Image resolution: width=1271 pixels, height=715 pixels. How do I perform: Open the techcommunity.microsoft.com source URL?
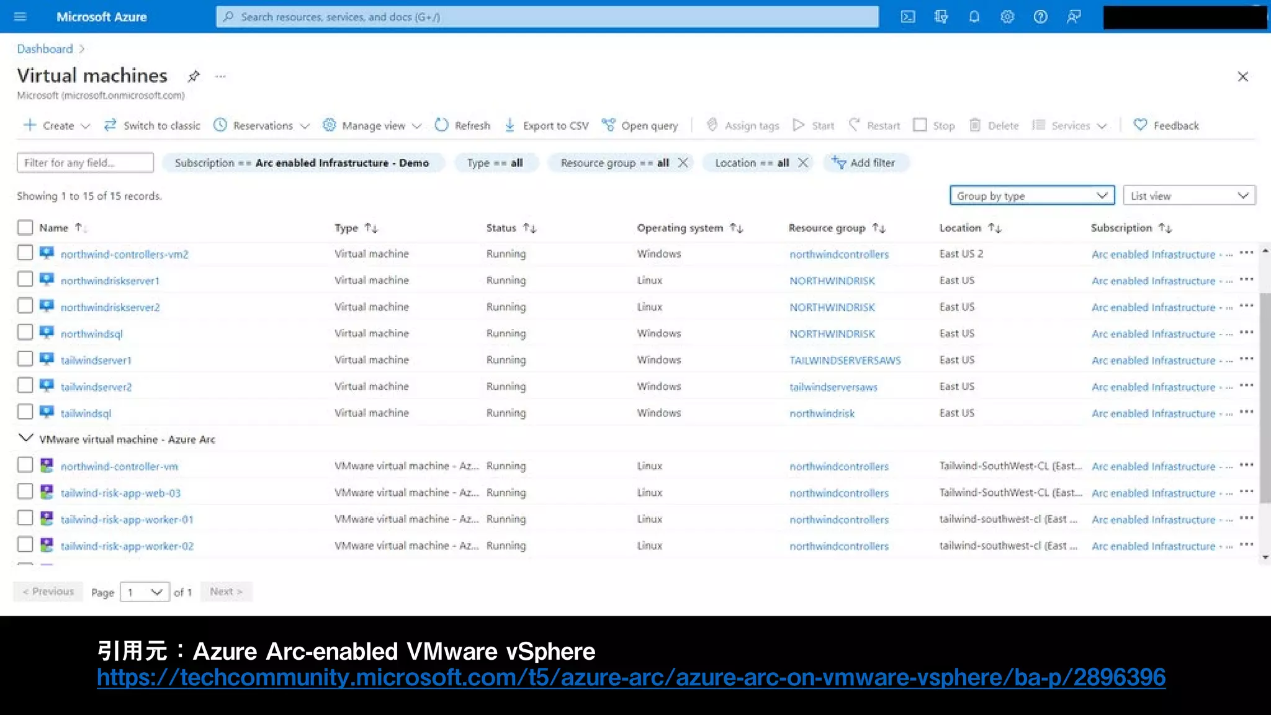click(x=631, y=677)
